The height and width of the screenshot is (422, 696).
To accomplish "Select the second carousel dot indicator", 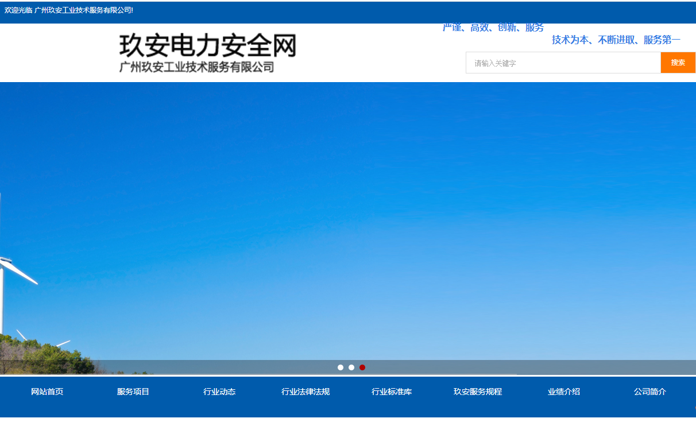I will click(x=351, y=367).
